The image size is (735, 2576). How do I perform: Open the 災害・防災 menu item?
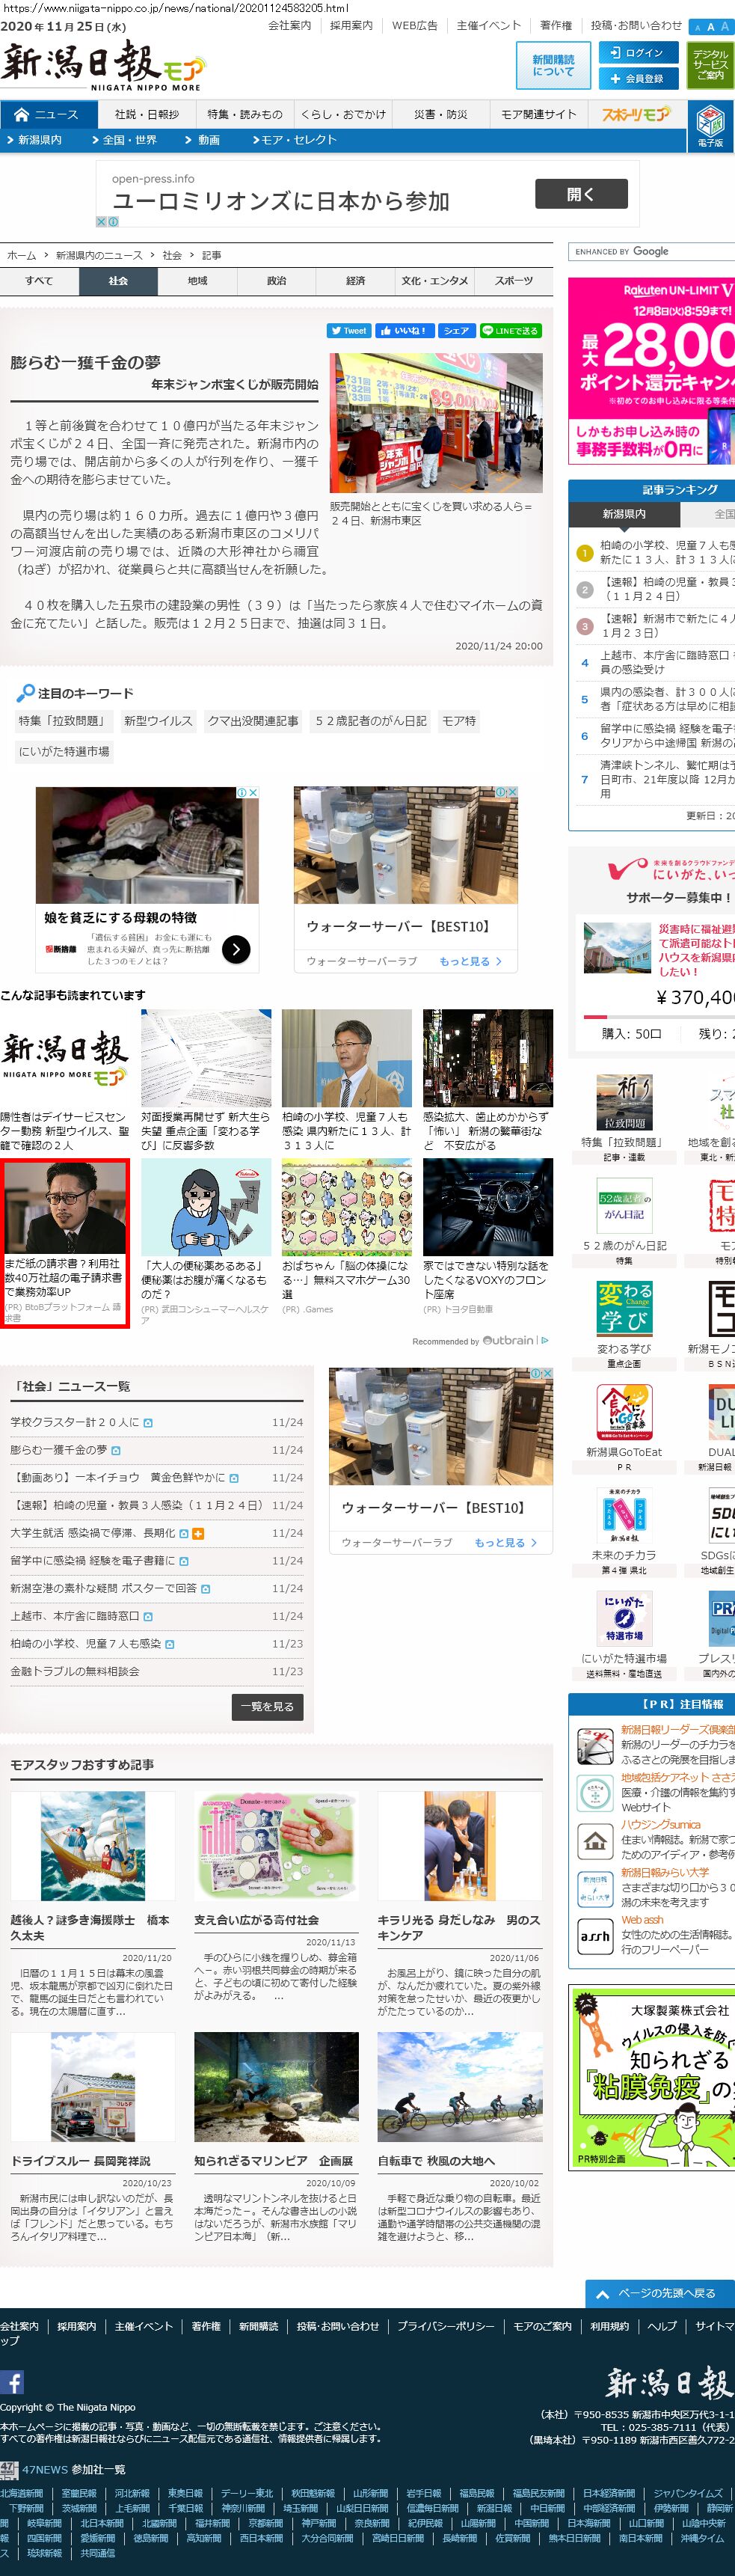tap(441, 114)
